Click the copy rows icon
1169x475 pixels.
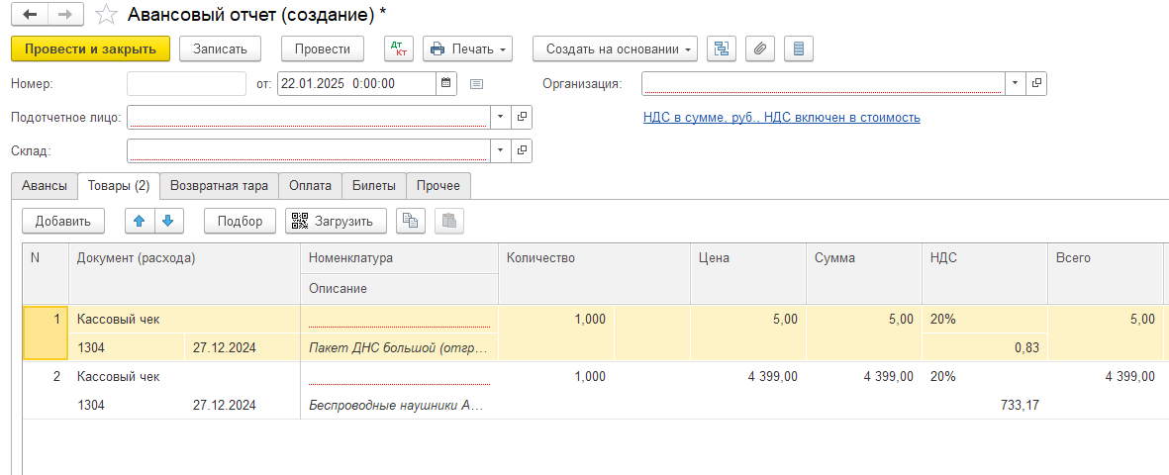point(411,221)
